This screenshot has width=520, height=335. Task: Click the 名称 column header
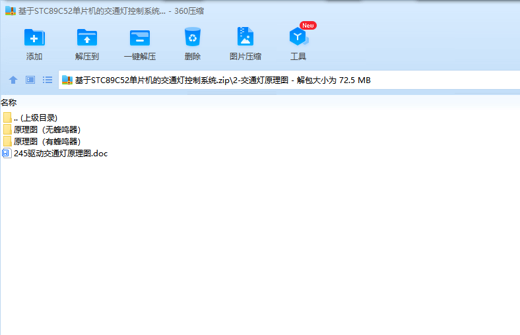tap(9, 102)
